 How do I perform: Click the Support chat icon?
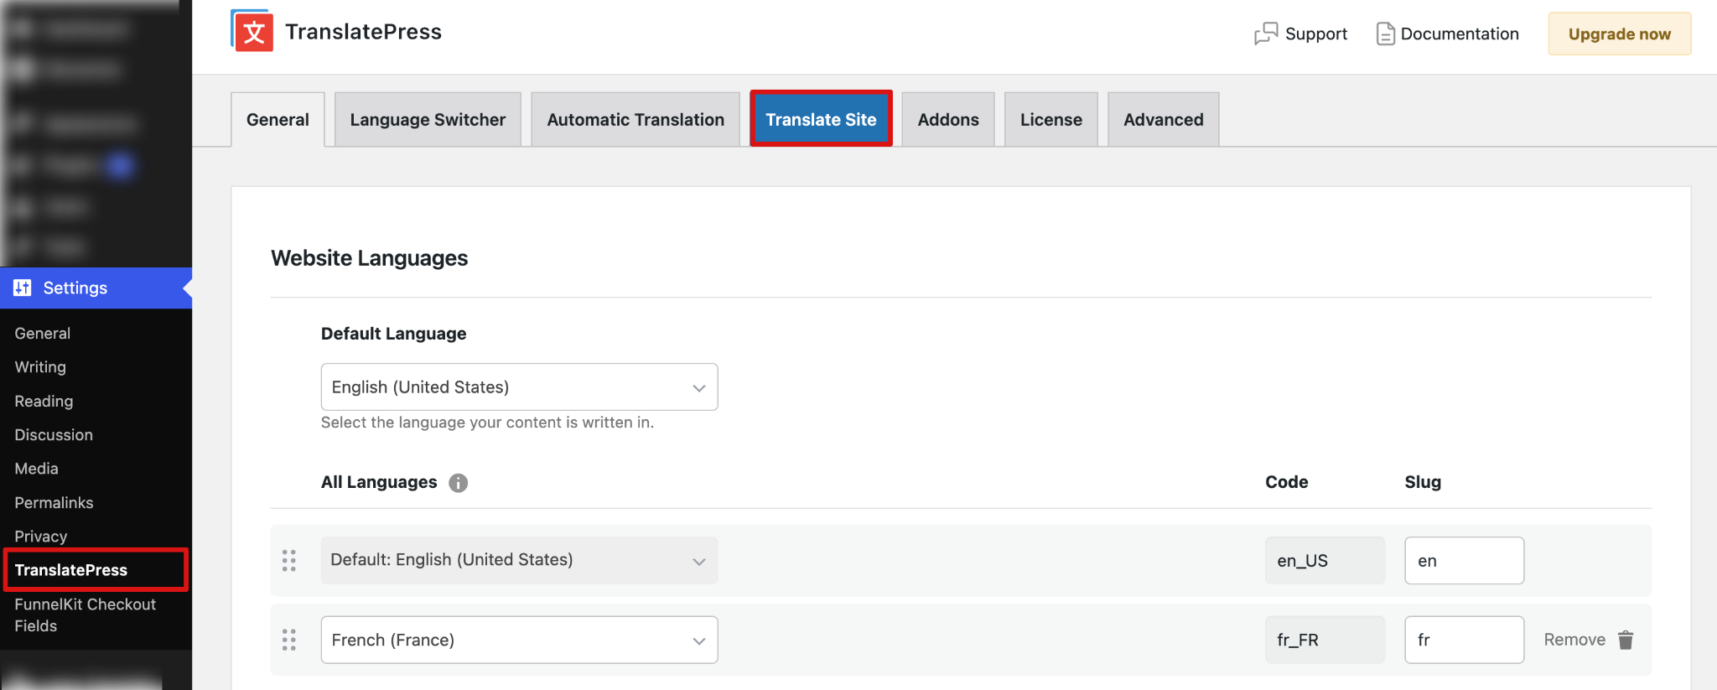(x=1266, y=34)
